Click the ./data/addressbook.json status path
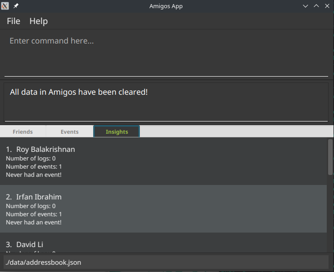The width and height of the screenshot is (334, 272). pos(43,262)
